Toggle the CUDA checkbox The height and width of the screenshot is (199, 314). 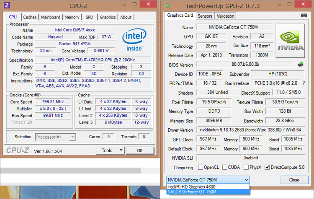pyautogui.click(x=225, y=167)
